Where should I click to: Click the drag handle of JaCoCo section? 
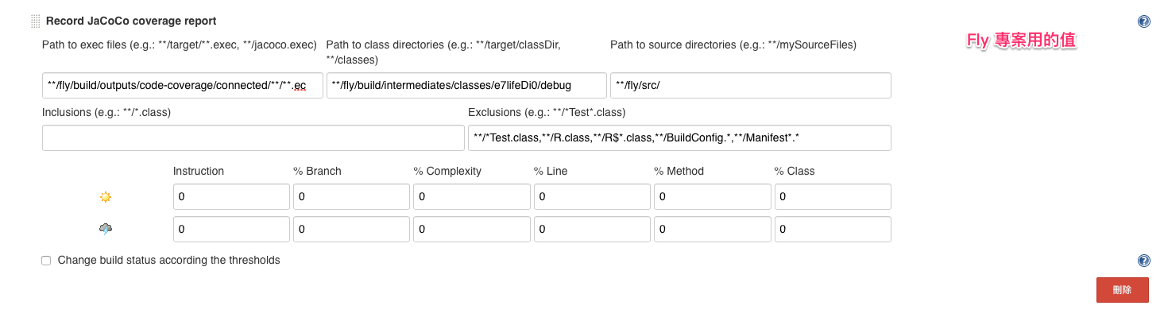click(x=36, y=21)
